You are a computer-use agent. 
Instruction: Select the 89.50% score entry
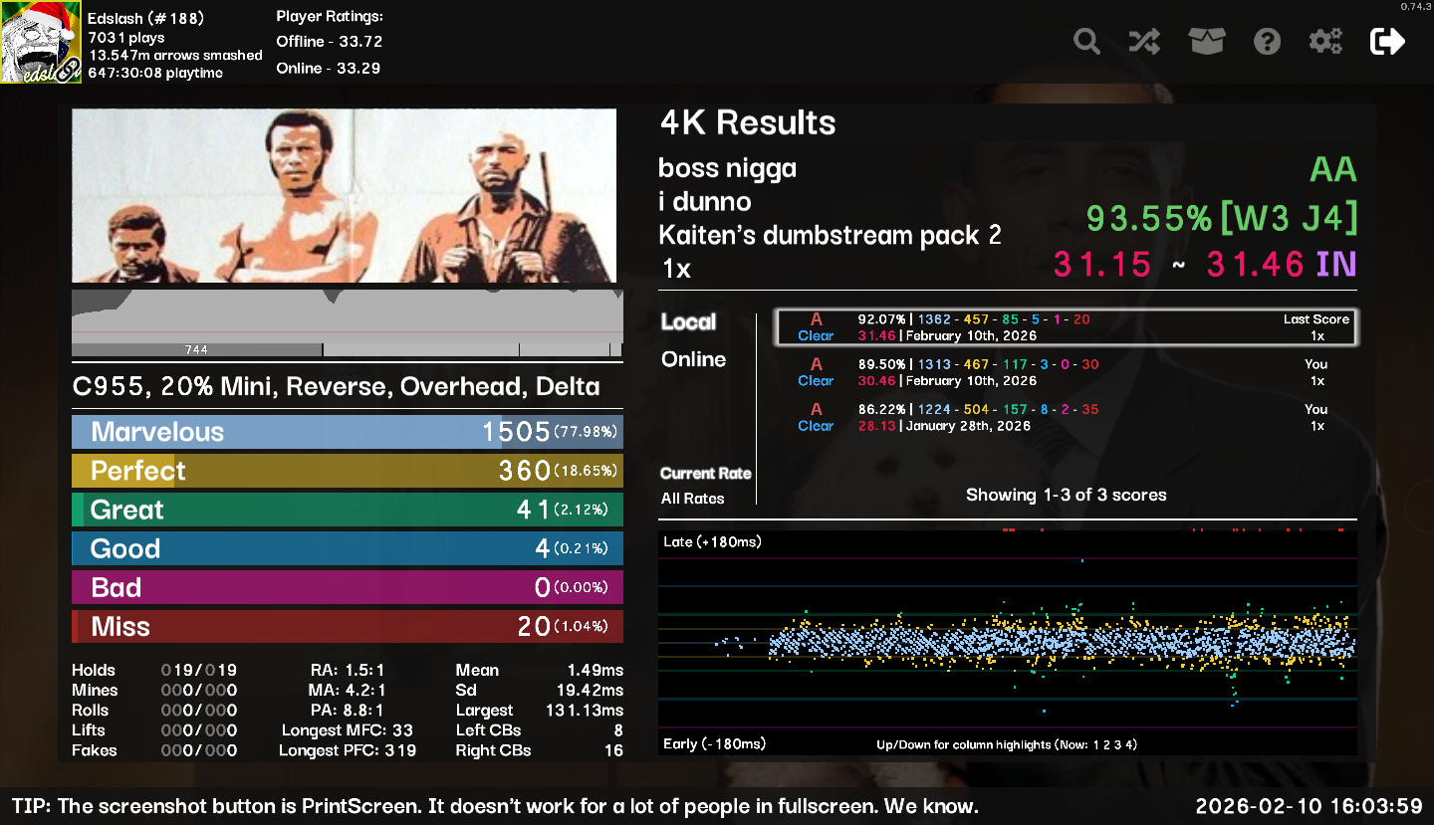click(1066, 372)
